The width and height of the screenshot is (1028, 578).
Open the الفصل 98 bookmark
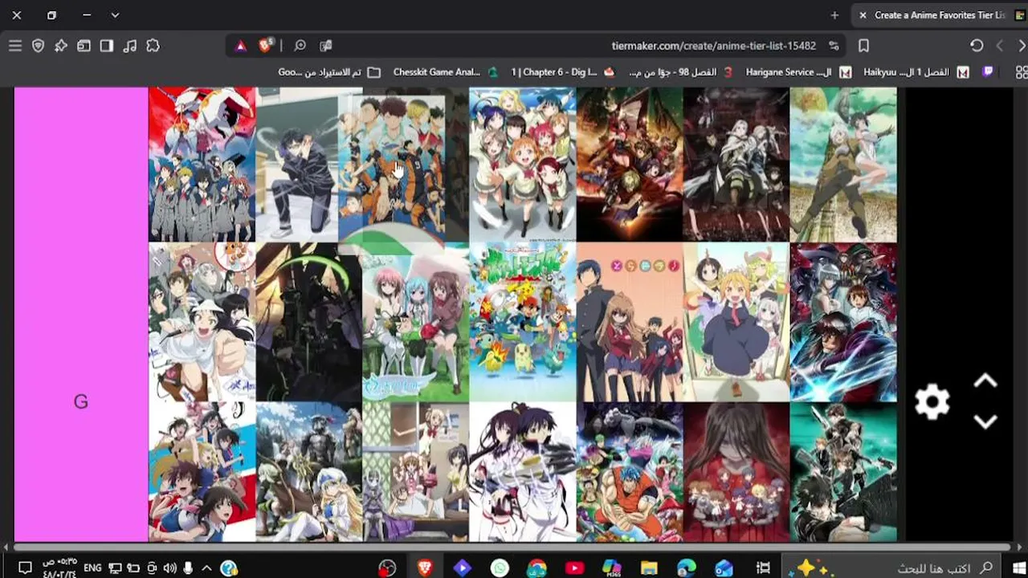point(680,72)
